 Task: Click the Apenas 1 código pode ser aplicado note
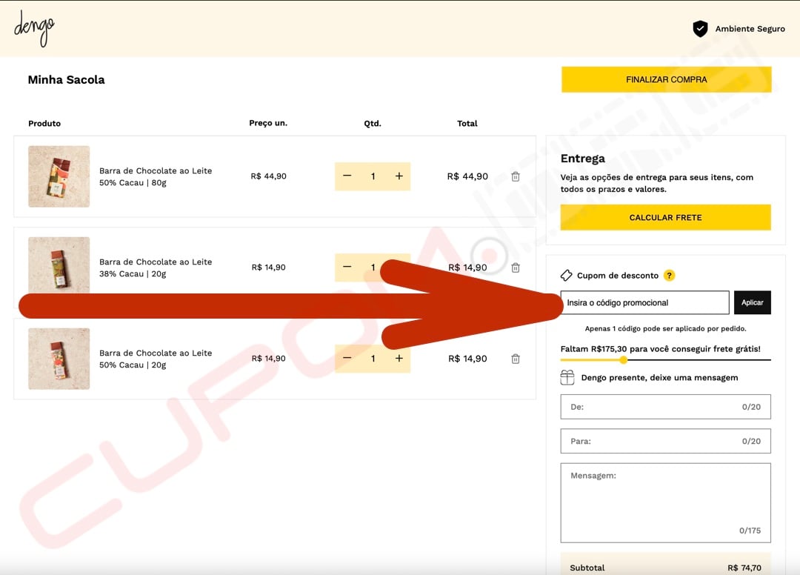(665, 328)
